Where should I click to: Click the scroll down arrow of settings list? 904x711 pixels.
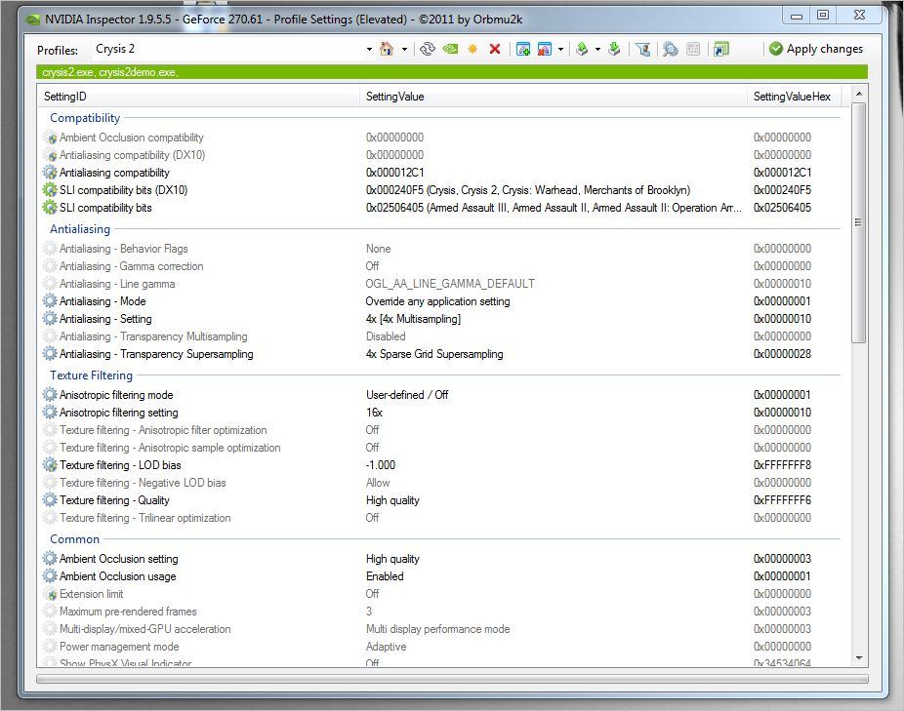pos(859,658)
